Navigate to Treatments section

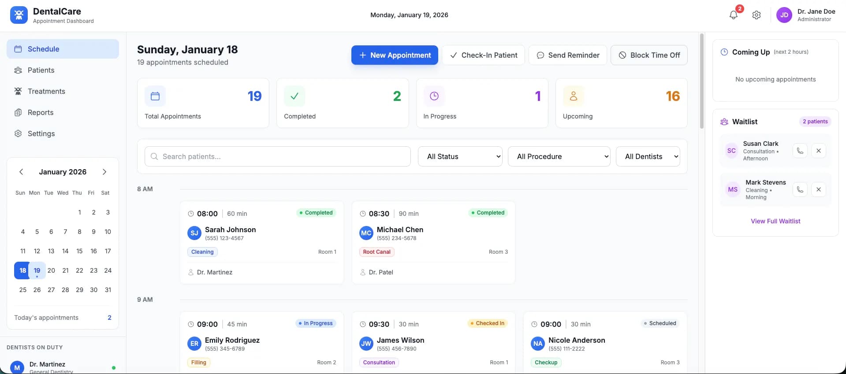coord(46,91)
